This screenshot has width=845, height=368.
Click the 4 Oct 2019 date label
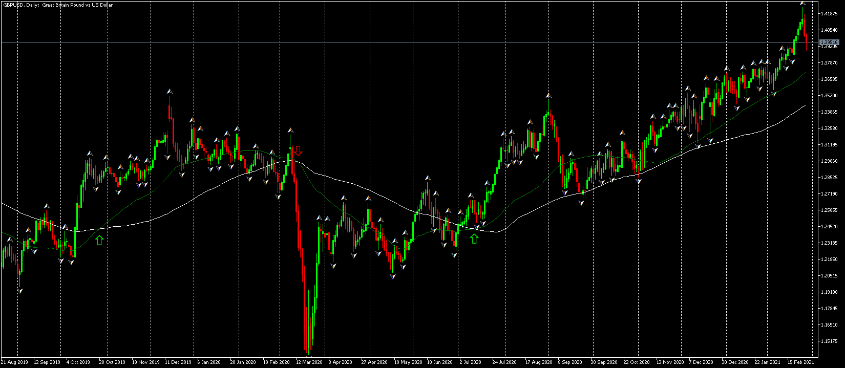tap(78, 362)
